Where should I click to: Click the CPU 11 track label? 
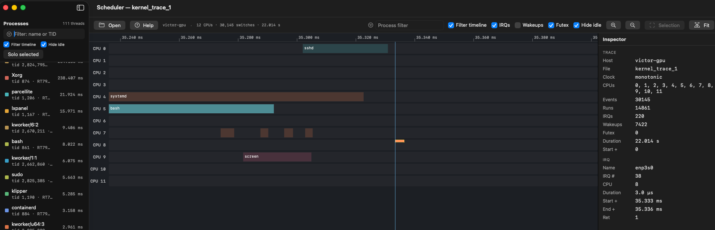[98, 181]
